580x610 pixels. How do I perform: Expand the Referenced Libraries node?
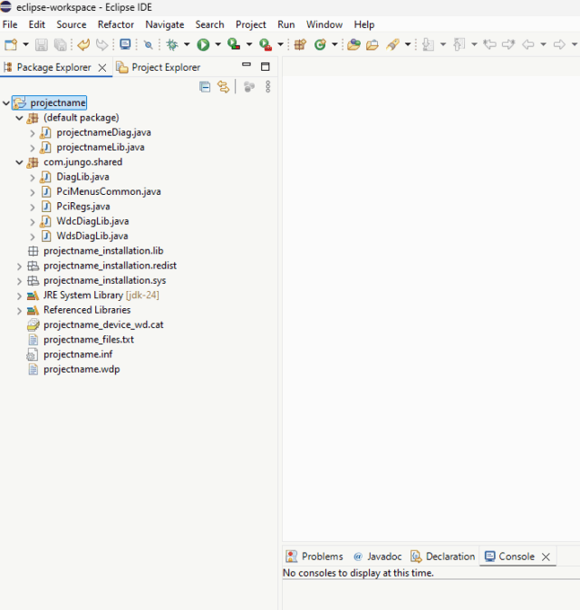19,310
